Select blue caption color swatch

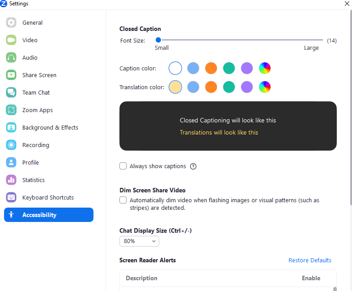[193, 68]
